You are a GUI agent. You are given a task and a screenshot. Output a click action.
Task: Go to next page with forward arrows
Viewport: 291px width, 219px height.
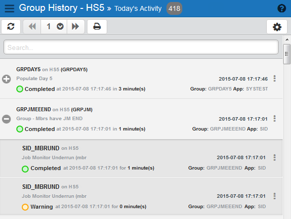pos(76,27)
